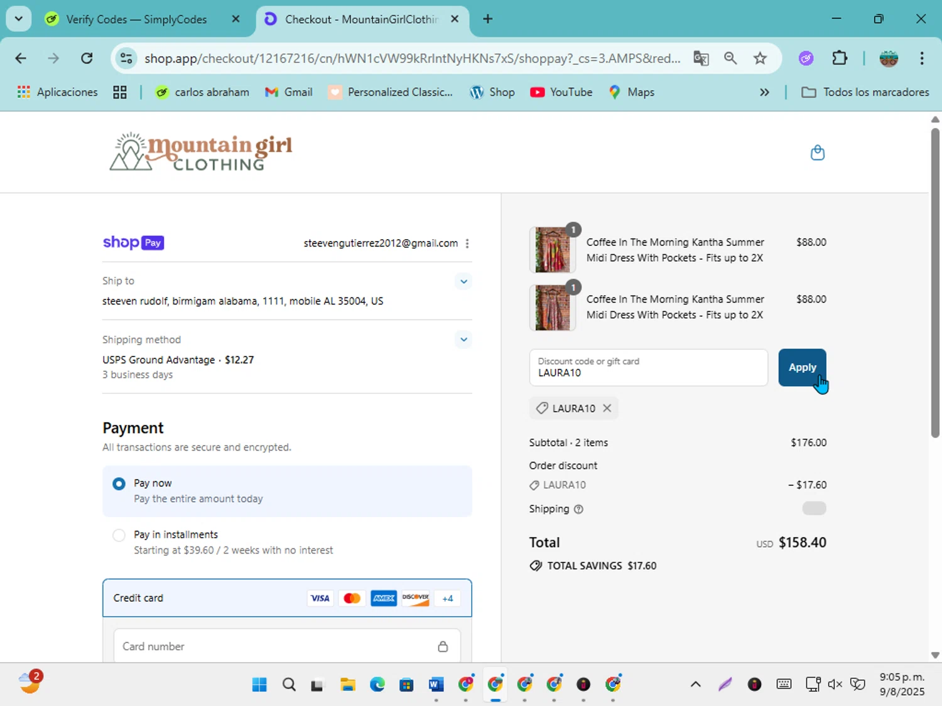Image resolution: width=942 pixels, height=706 pixels.
Task: Remove the LAURA10 discount tag
Action: 607,408
